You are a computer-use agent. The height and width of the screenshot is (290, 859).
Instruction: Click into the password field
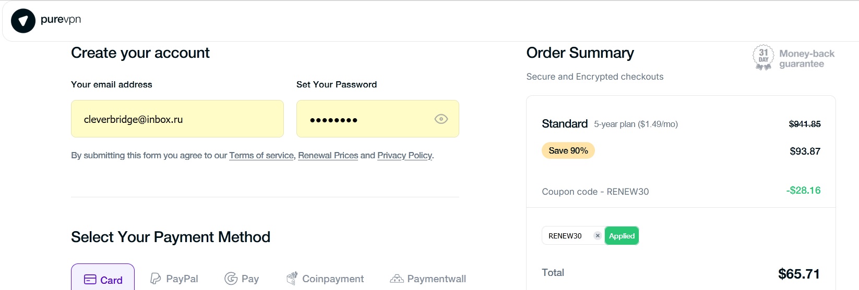coord(365,119)
